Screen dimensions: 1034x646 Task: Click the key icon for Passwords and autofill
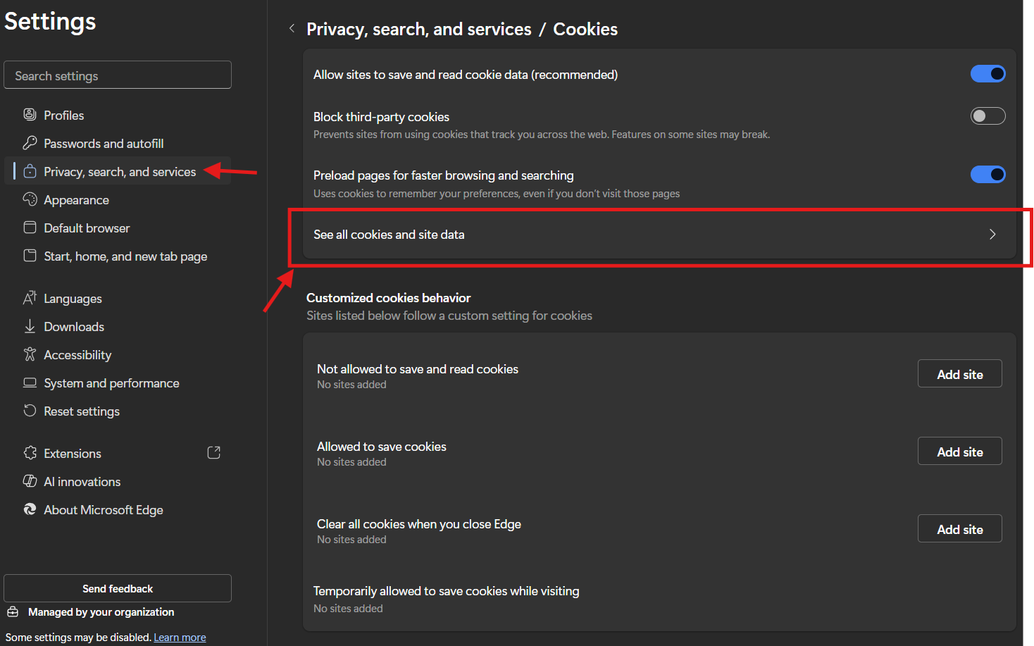tap(30, 143)
